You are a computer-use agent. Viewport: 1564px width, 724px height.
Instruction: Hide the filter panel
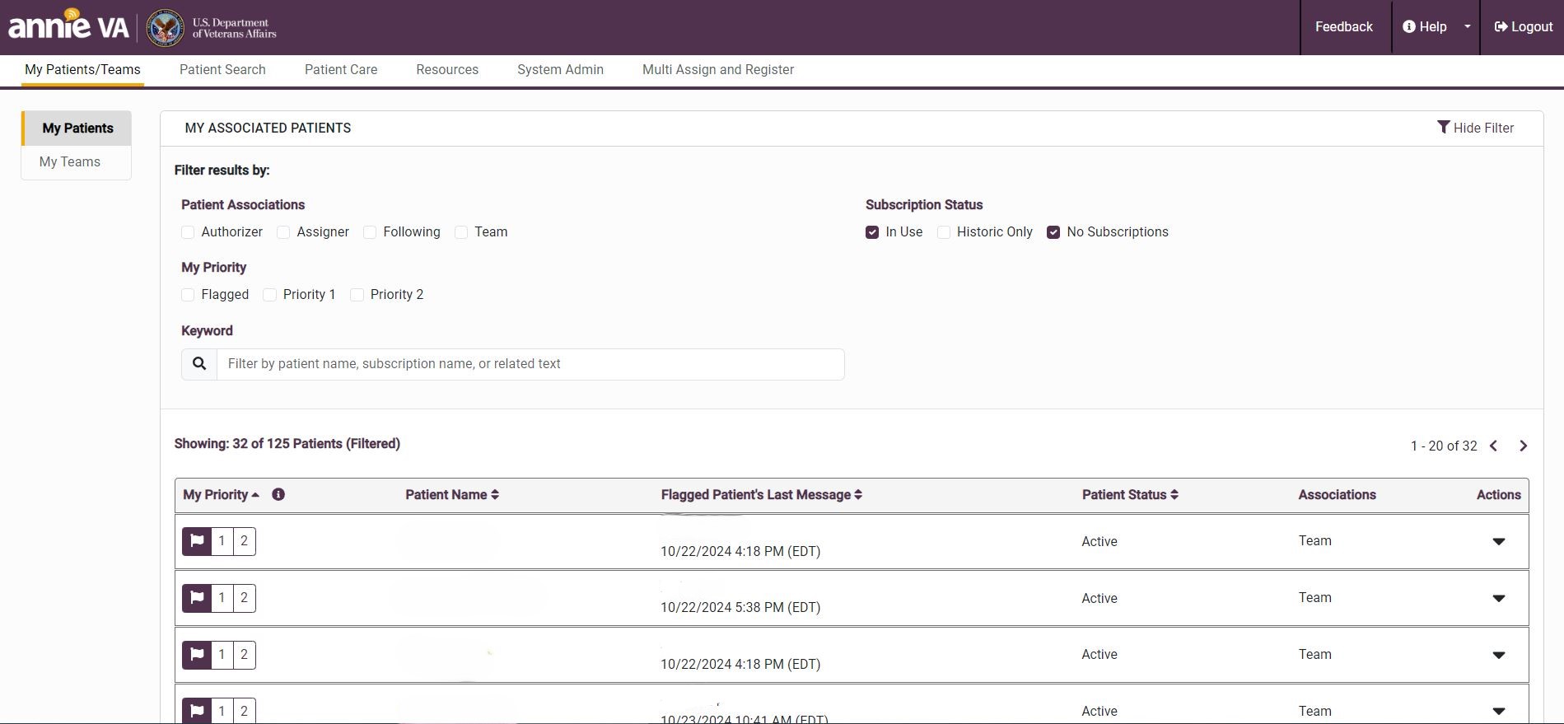[x=1475, y=128]
